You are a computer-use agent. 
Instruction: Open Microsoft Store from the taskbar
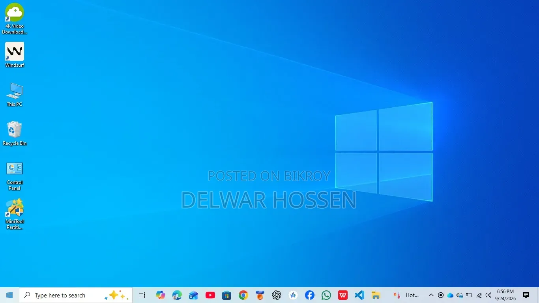226,295
